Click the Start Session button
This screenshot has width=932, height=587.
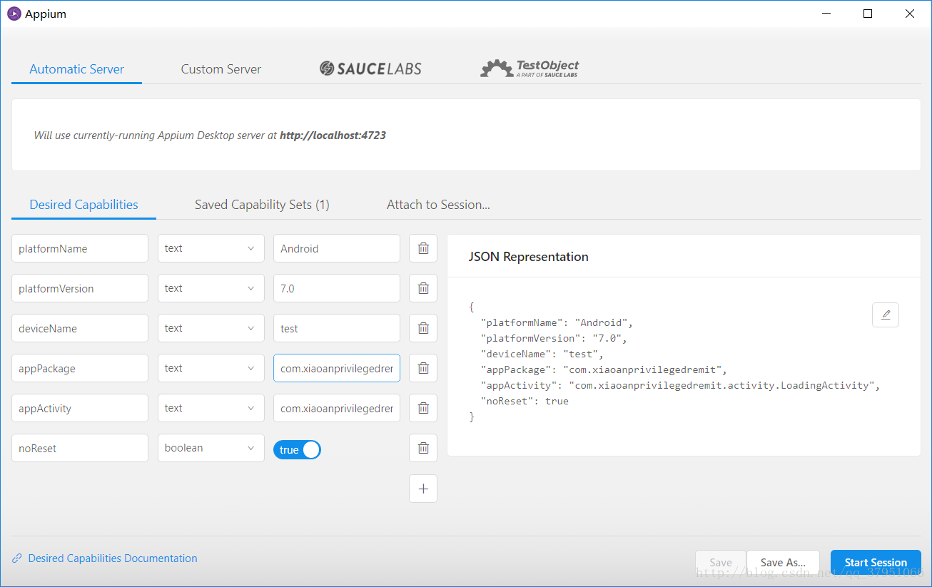pos(876,563)
